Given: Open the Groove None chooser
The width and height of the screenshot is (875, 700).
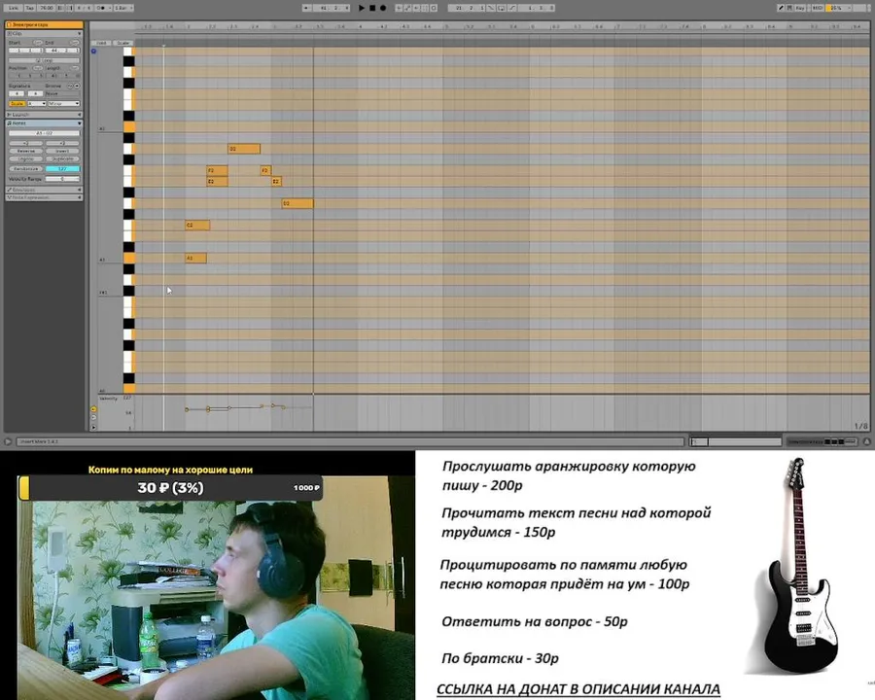Looking at the screenshot, I should coord(62,93).
